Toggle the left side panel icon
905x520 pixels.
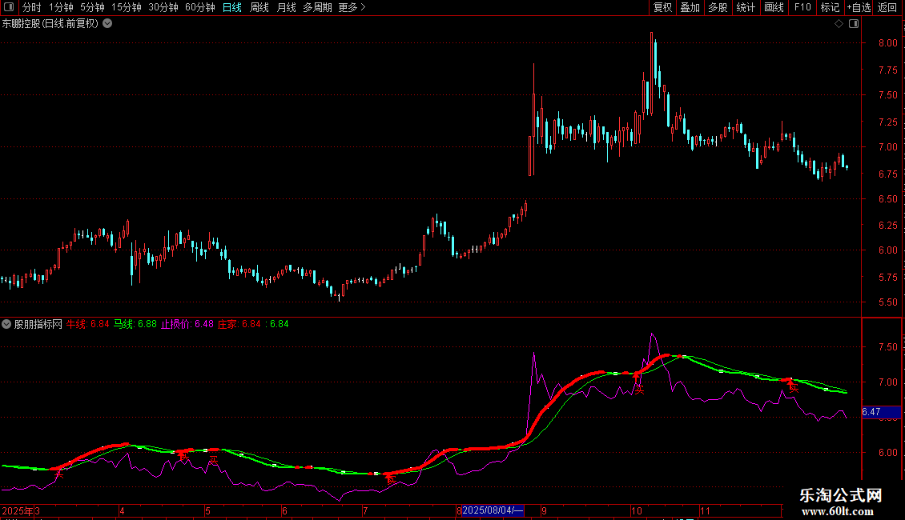(9, 7)
